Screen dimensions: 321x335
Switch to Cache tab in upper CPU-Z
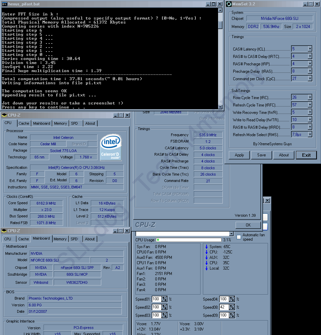[24, 123]
